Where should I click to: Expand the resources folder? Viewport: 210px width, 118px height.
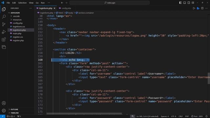tap(17, 20)
